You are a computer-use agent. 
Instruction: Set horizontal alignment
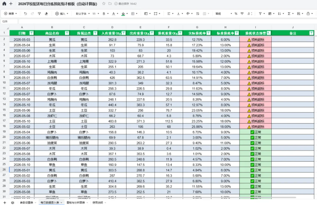coord(169,14)
